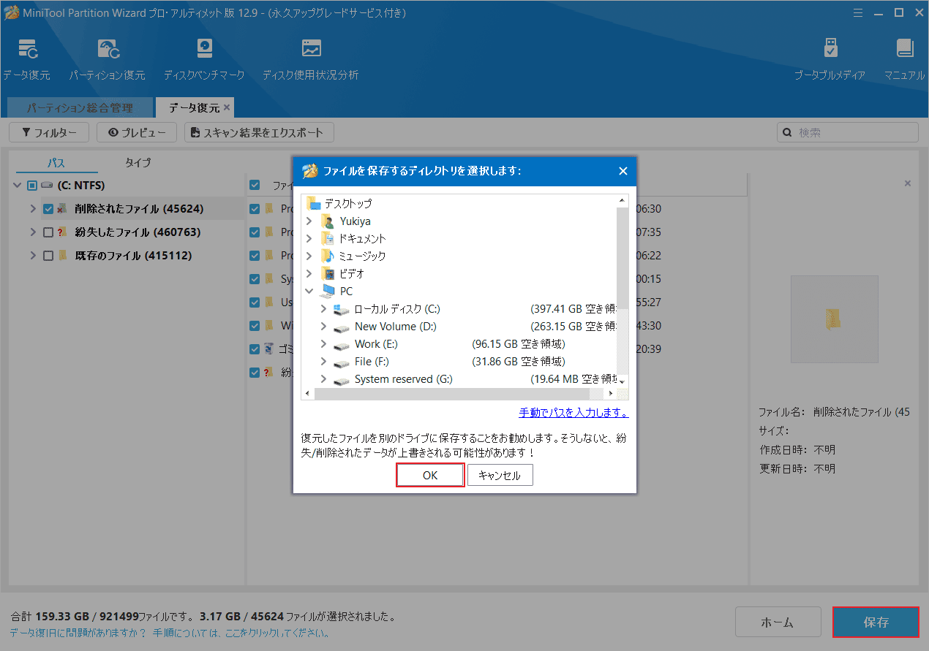Click the ビデオ folder icon
The height and width of the screenshot is (651, 929).
[328, 274]
